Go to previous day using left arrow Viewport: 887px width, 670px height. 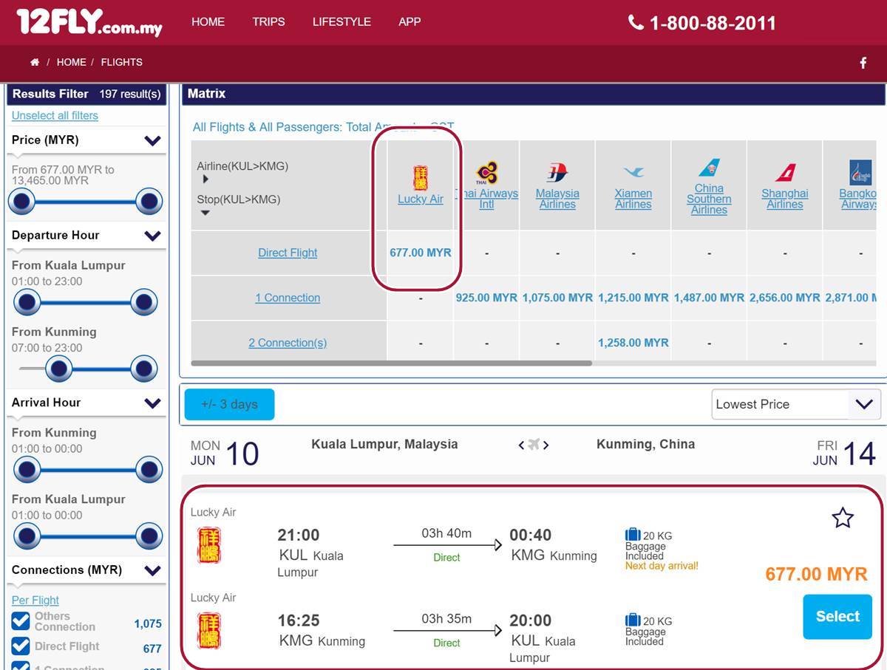point(521,445)
